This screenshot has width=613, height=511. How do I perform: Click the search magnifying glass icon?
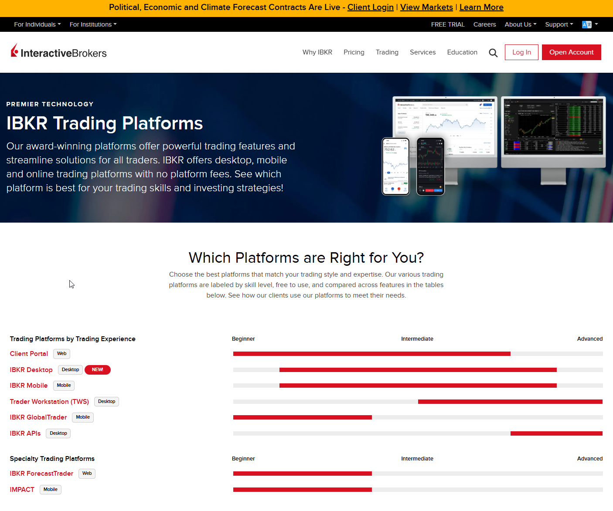493,52
